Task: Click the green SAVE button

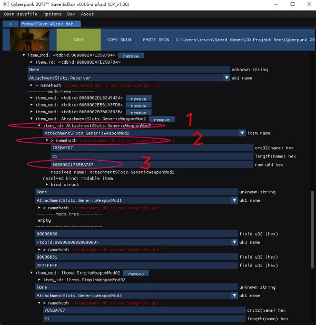Action: tap(78, 40)
